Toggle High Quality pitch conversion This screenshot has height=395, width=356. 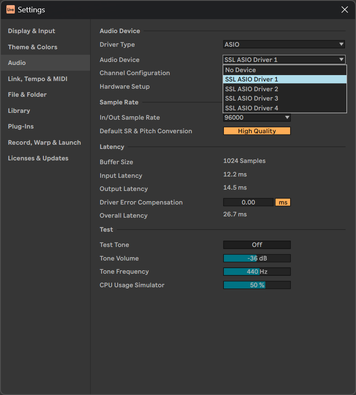coord(257,131)
